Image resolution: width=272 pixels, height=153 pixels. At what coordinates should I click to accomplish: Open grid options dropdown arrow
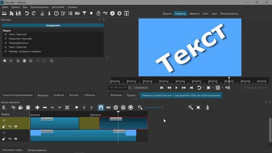(x=222, y=88)
